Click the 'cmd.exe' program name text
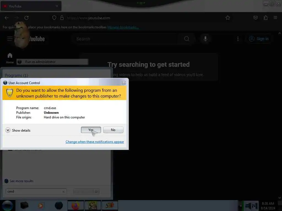 [x=50, y=108]
